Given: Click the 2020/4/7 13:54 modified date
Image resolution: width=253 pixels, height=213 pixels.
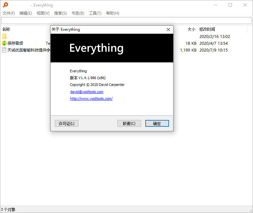Looking at the screenshot, I should (x=213, y=43).
